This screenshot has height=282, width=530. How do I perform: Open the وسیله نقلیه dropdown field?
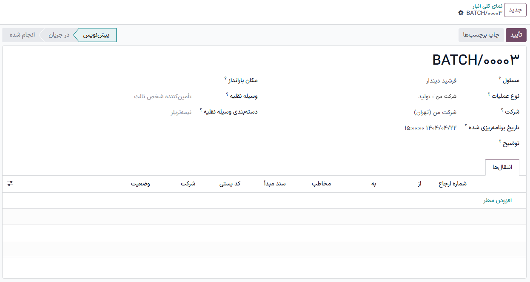[x=162, y=97]
